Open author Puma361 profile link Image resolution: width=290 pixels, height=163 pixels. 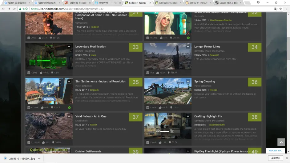[x=214, y=55]
